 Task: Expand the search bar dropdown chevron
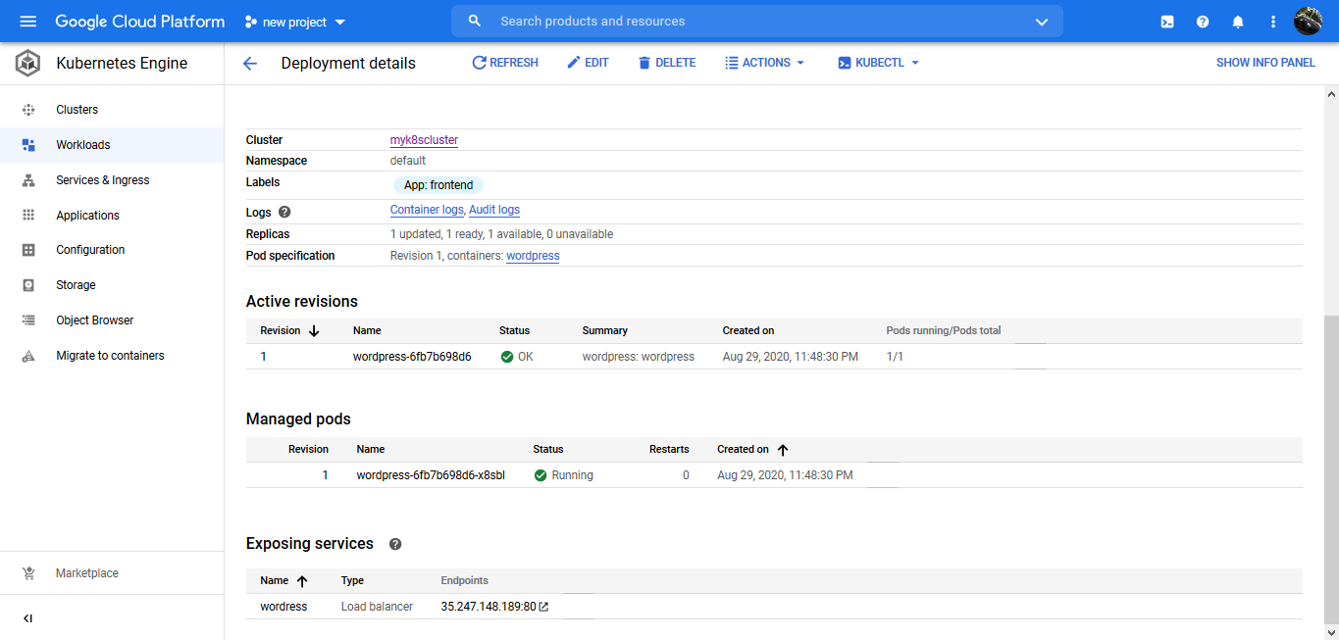tap(1042, 22)
